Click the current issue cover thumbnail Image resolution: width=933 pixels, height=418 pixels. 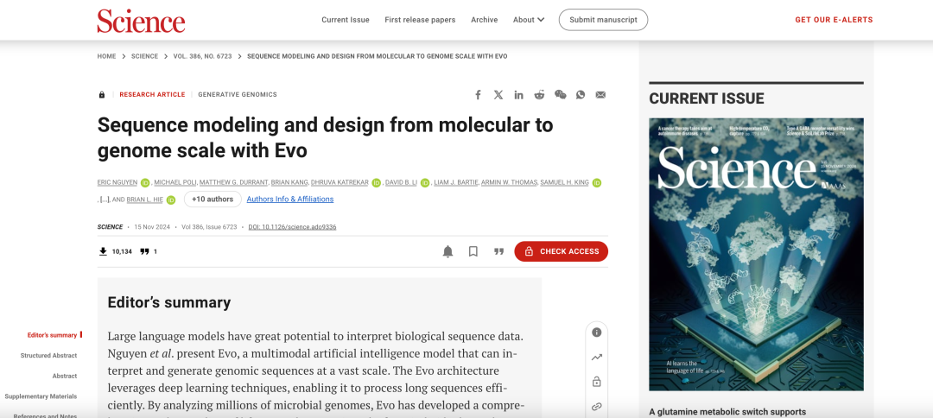point(756,254)
